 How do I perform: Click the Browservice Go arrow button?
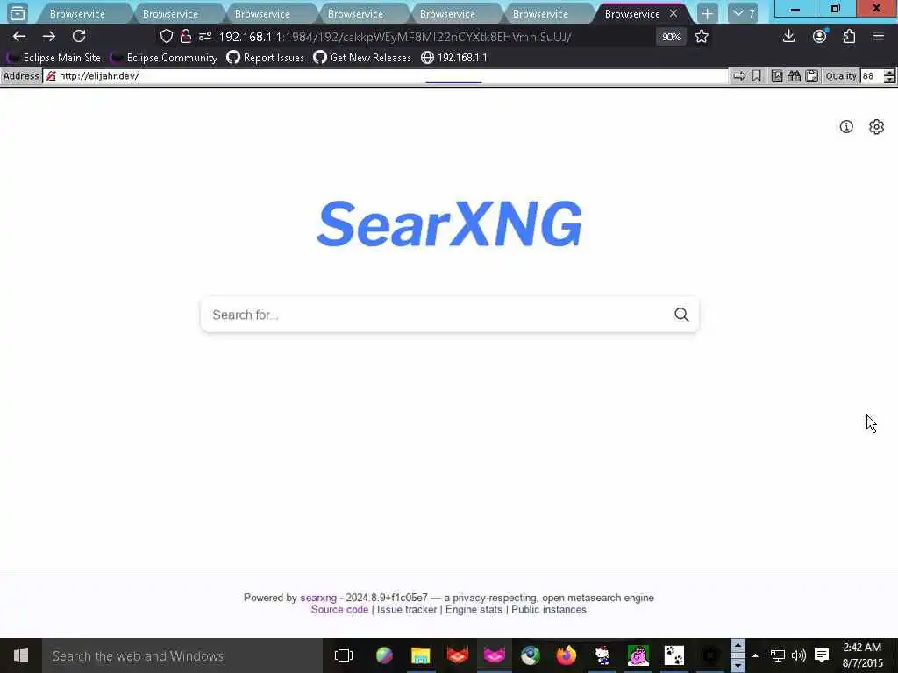click(739, 76)
